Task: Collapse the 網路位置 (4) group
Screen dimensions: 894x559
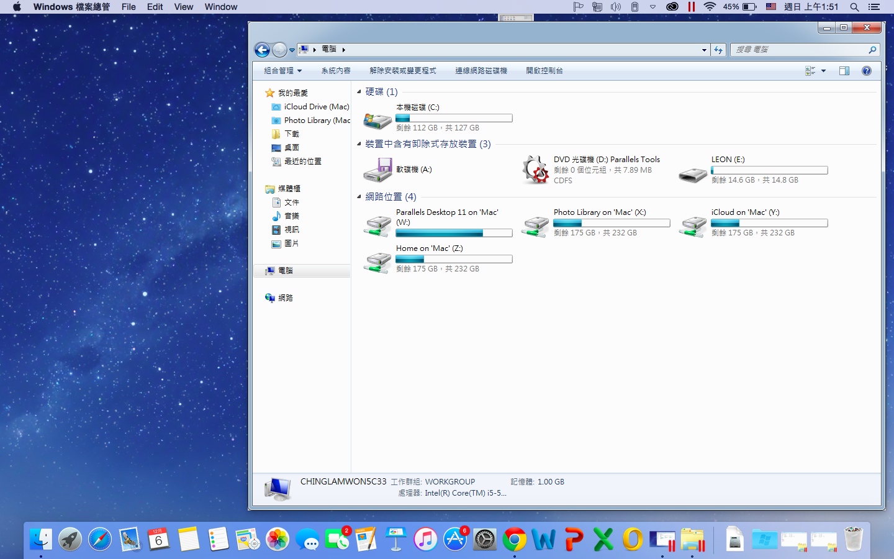Action: (359, 197)
